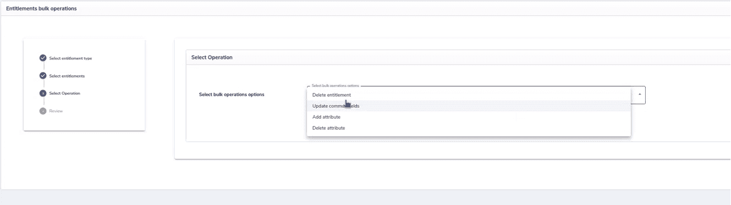Viewport: 731px width, 205px height.
Task: Collapse the dropdown using its caret arrow
Action: 639,95
